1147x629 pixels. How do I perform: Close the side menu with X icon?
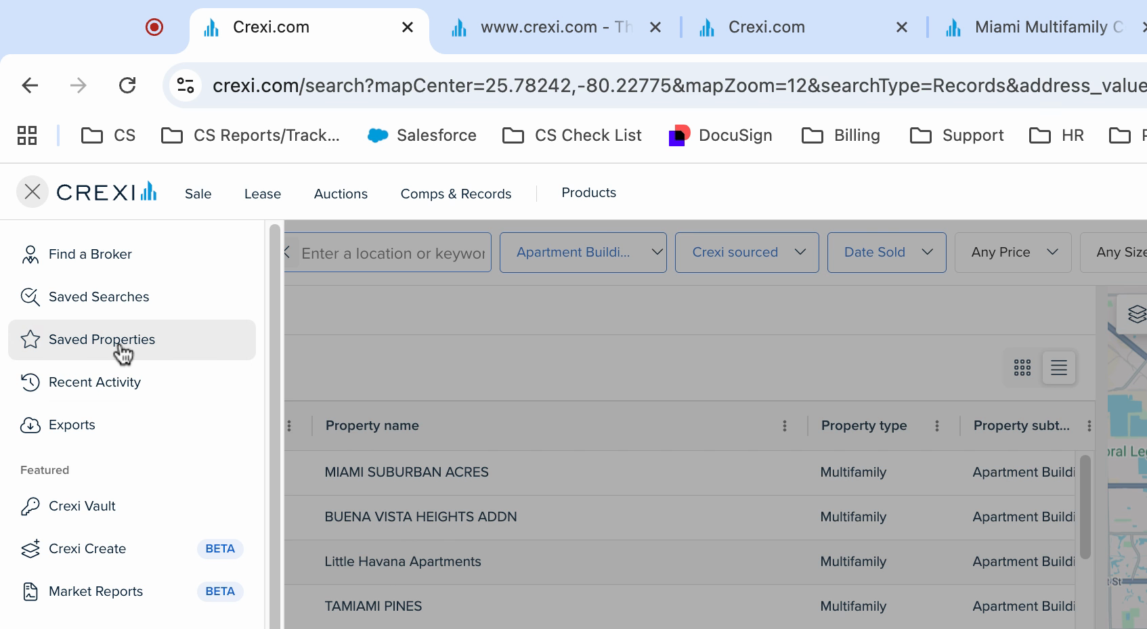pos(32,193)
